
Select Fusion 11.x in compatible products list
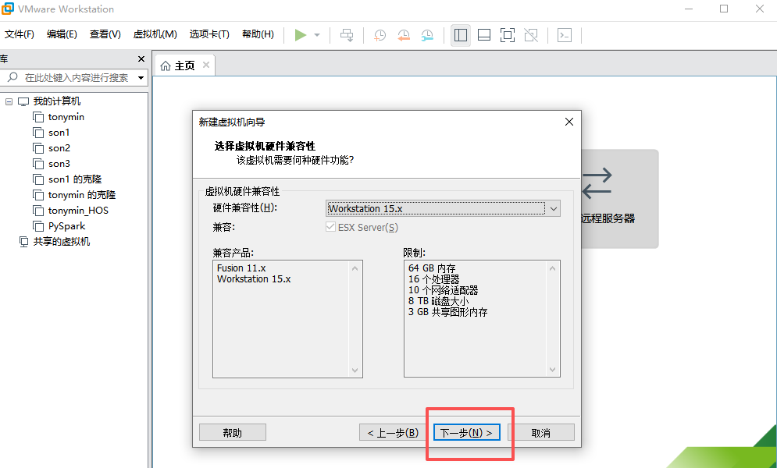pyautogui.click(x=241, y=268)
